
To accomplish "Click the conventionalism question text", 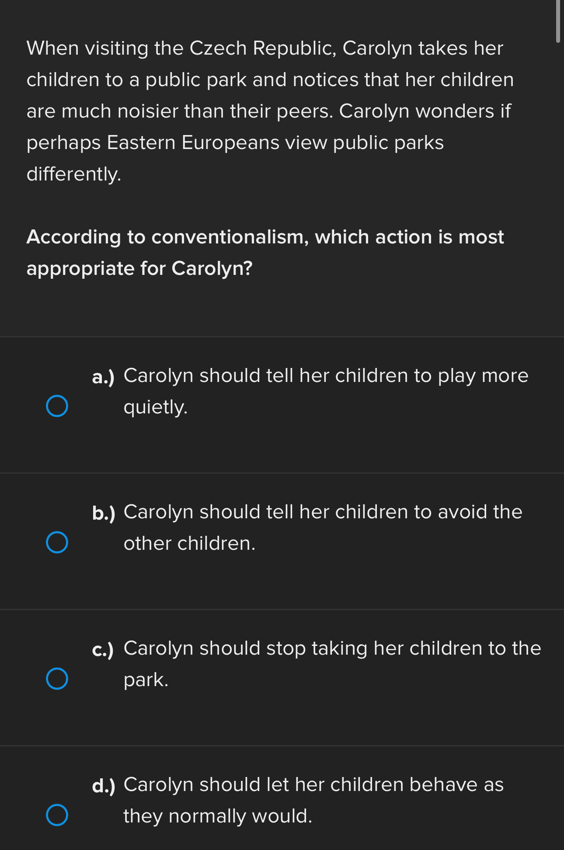I will (x=265, y=252).
